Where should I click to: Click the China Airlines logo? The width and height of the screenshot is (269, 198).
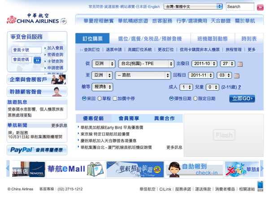(37, 19)
